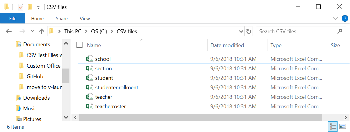Open the File menu tab

(x=13, y=18)
